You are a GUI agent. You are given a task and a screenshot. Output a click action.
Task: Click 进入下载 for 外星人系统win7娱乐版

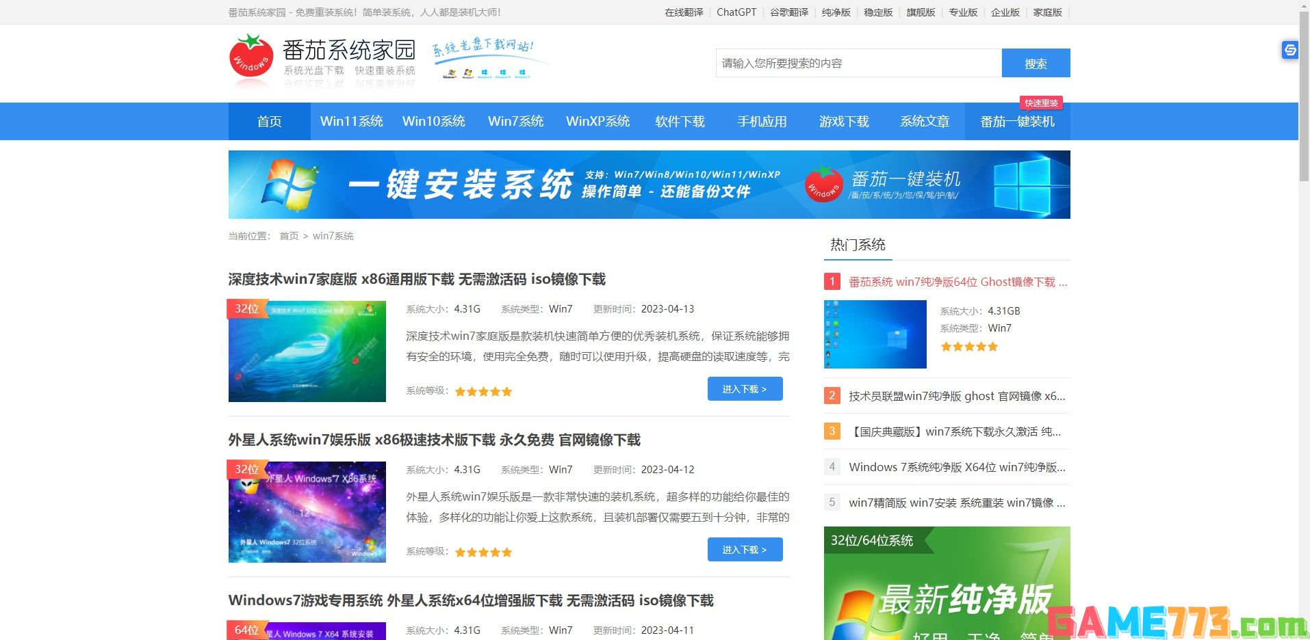pos(745,550)
